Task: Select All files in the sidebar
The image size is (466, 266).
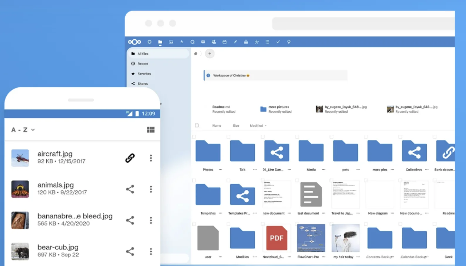Action: [158, 54]
